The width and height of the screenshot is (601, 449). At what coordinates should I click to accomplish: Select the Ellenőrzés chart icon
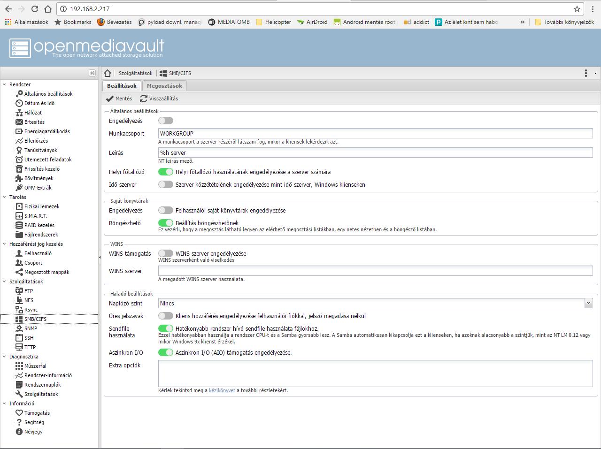click(19, 141)
